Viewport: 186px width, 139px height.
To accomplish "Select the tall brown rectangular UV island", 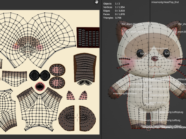I will coord(85,69).
